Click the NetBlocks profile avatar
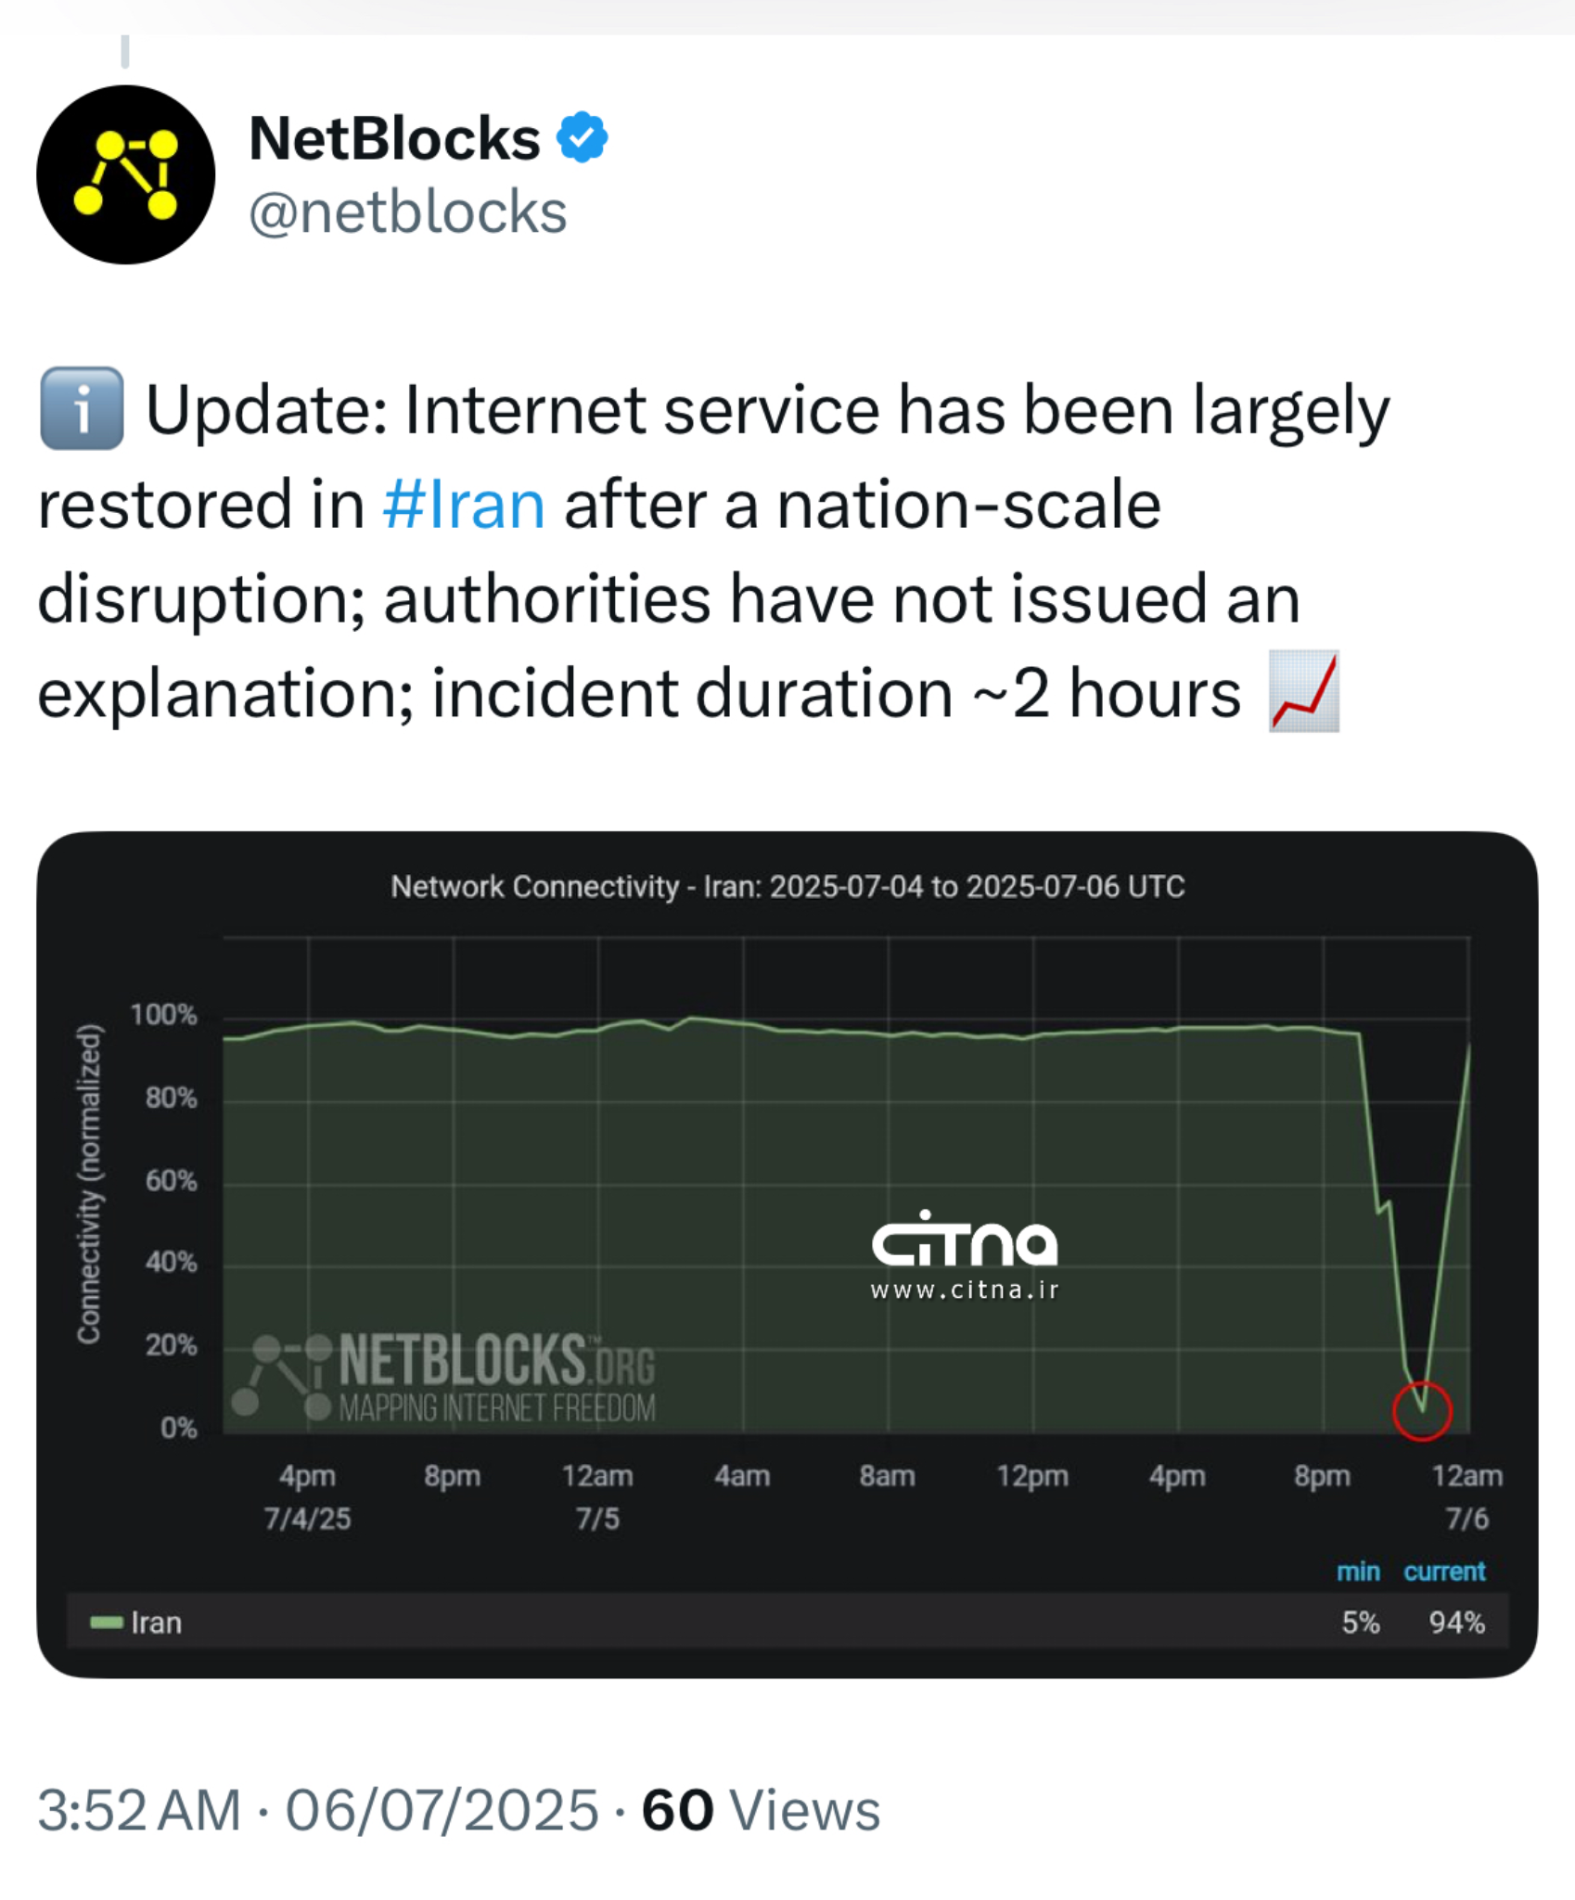Screen dimensions: 1575x1900 tap(126, 174)
